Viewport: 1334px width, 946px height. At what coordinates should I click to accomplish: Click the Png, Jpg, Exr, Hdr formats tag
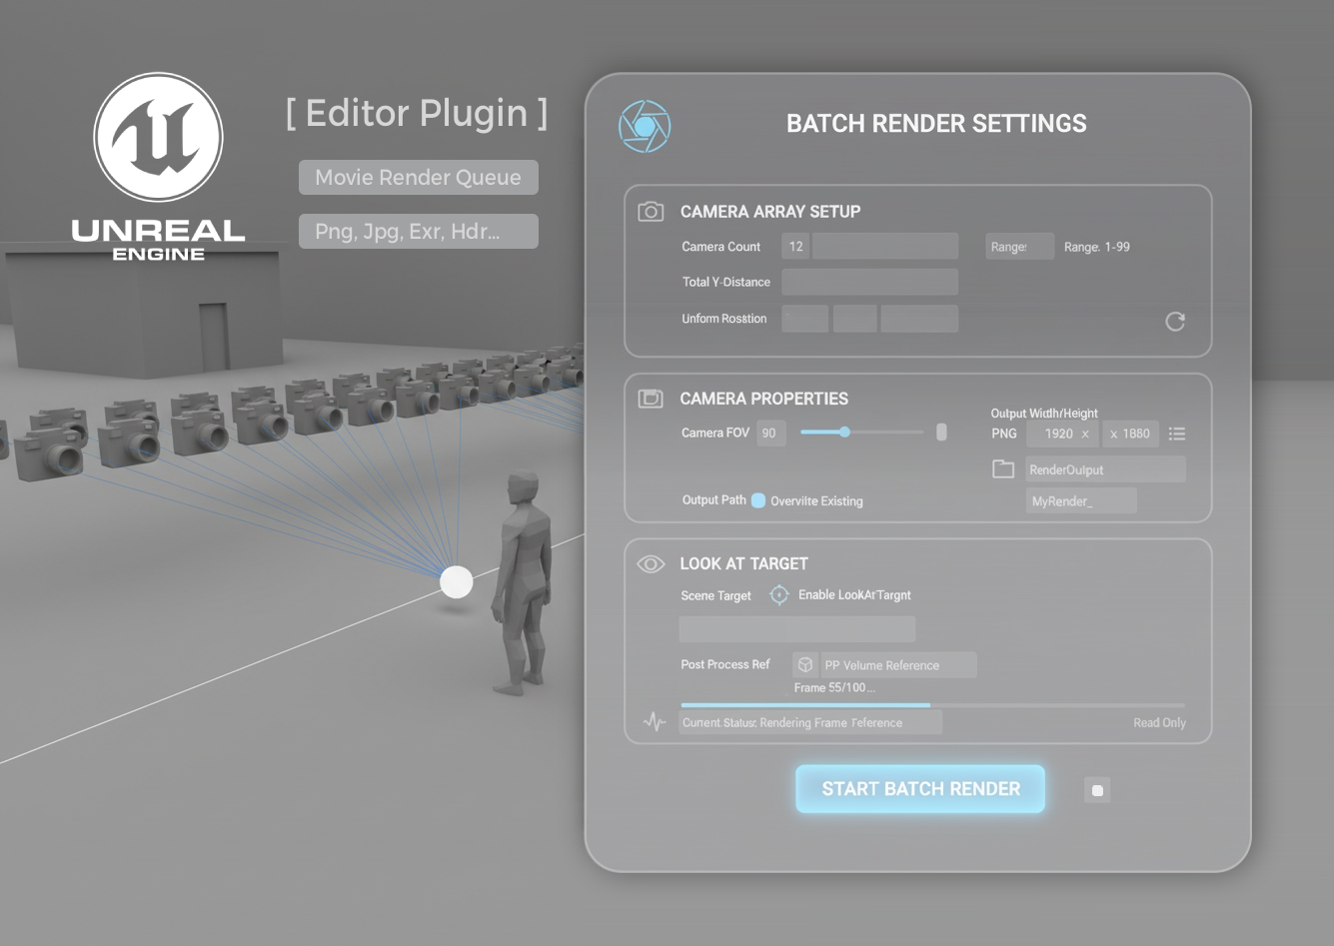[419, 232]
